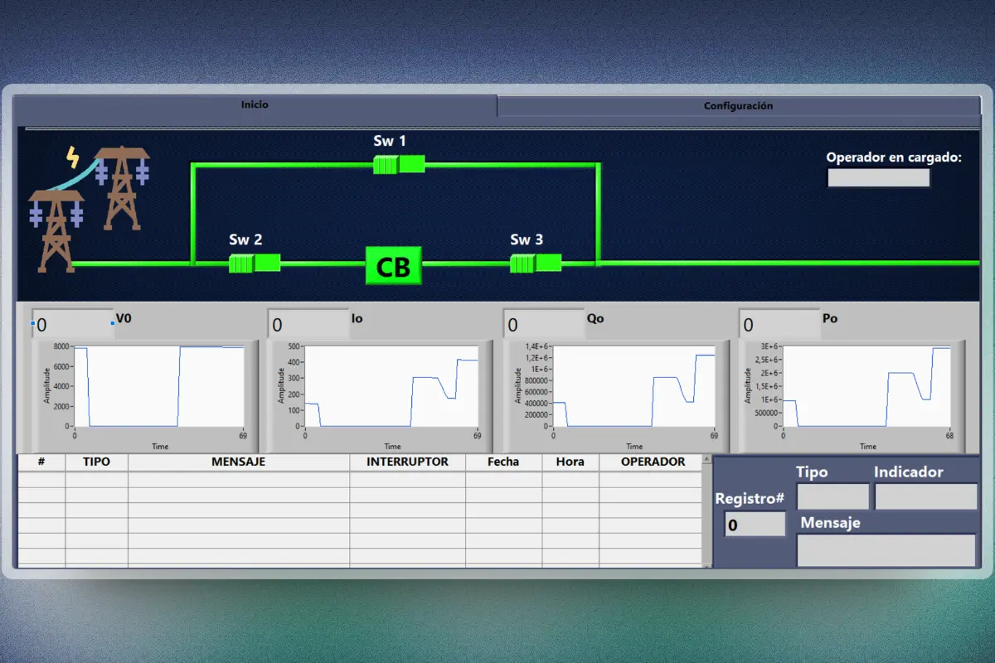
Task: Click the Operador en cargado text field
Action: [x=878, y=177]
